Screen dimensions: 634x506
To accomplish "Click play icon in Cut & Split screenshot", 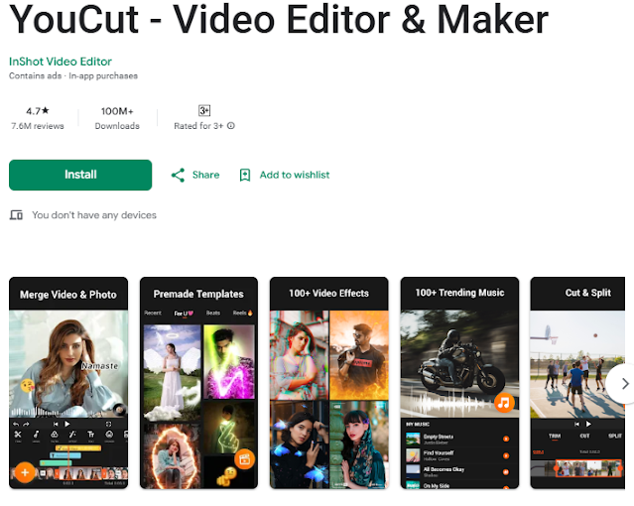I will point(588,424).
